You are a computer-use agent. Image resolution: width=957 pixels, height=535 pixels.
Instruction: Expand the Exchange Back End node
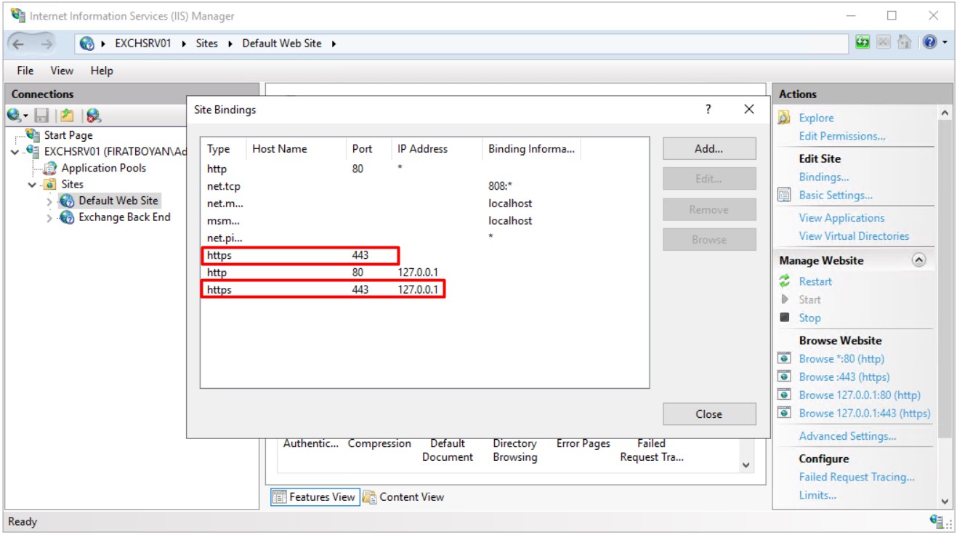point(49,218)
